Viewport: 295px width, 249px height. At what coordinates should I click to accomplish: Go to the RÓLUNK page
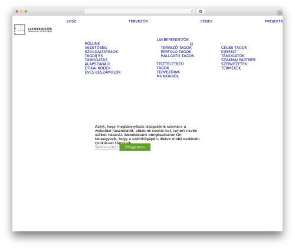coord(92,44)
